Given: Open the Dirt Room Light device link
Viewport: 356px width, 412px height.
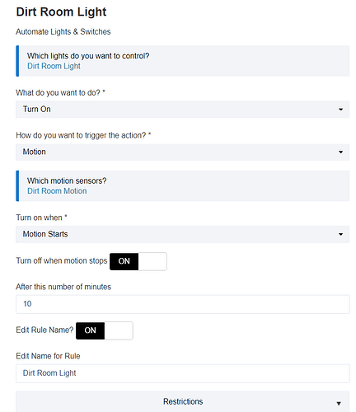Looking at the screenshot, I should [x=54, y=66].
